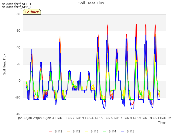Click the 80 y-axis tick label
Image resolution: width=183 pixels, height=137 pixels.
click(18, 14)
